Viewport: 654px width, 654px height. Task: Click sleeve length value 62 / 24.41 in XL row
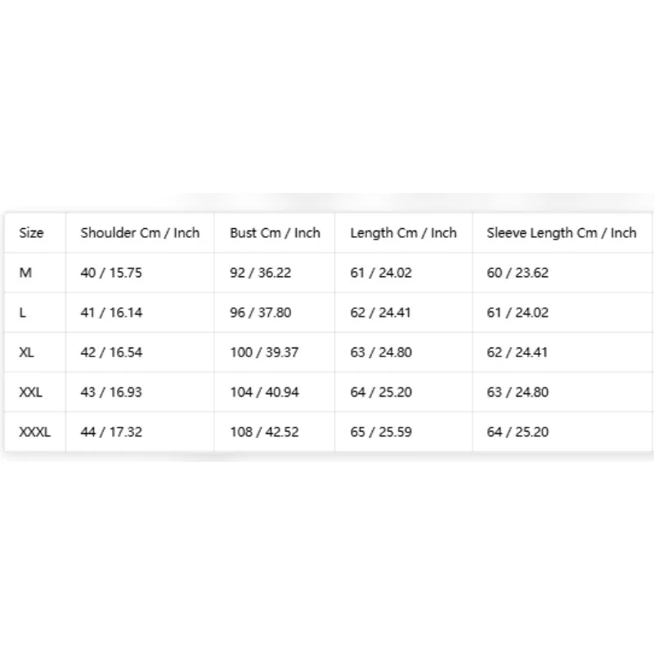click(517, 352)
